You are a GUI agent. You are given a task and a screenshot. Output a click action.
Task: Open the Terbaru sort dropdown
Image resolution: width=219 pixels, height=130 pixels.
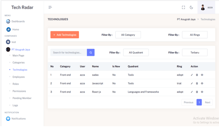[195, 52]
